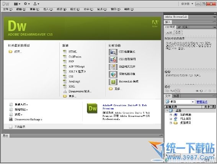The width and height of the screenshot is (217, 164).
Task: Click the Manage Sites link
Action: (x=202, y=102)
